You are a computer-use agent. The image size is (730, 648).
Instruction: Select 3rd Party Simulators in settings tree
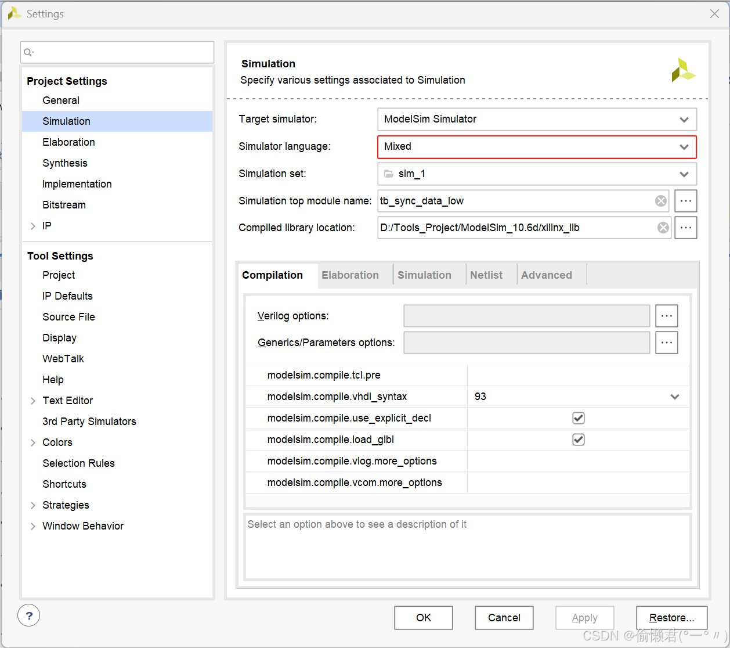coord(89,422)
